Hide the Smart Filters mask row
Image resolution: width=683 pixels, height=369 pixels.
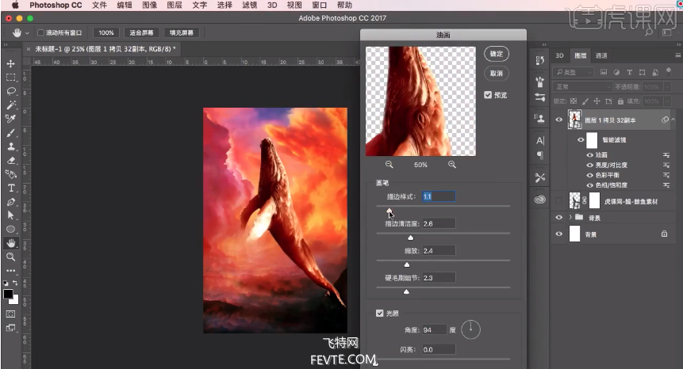[580, 139]
